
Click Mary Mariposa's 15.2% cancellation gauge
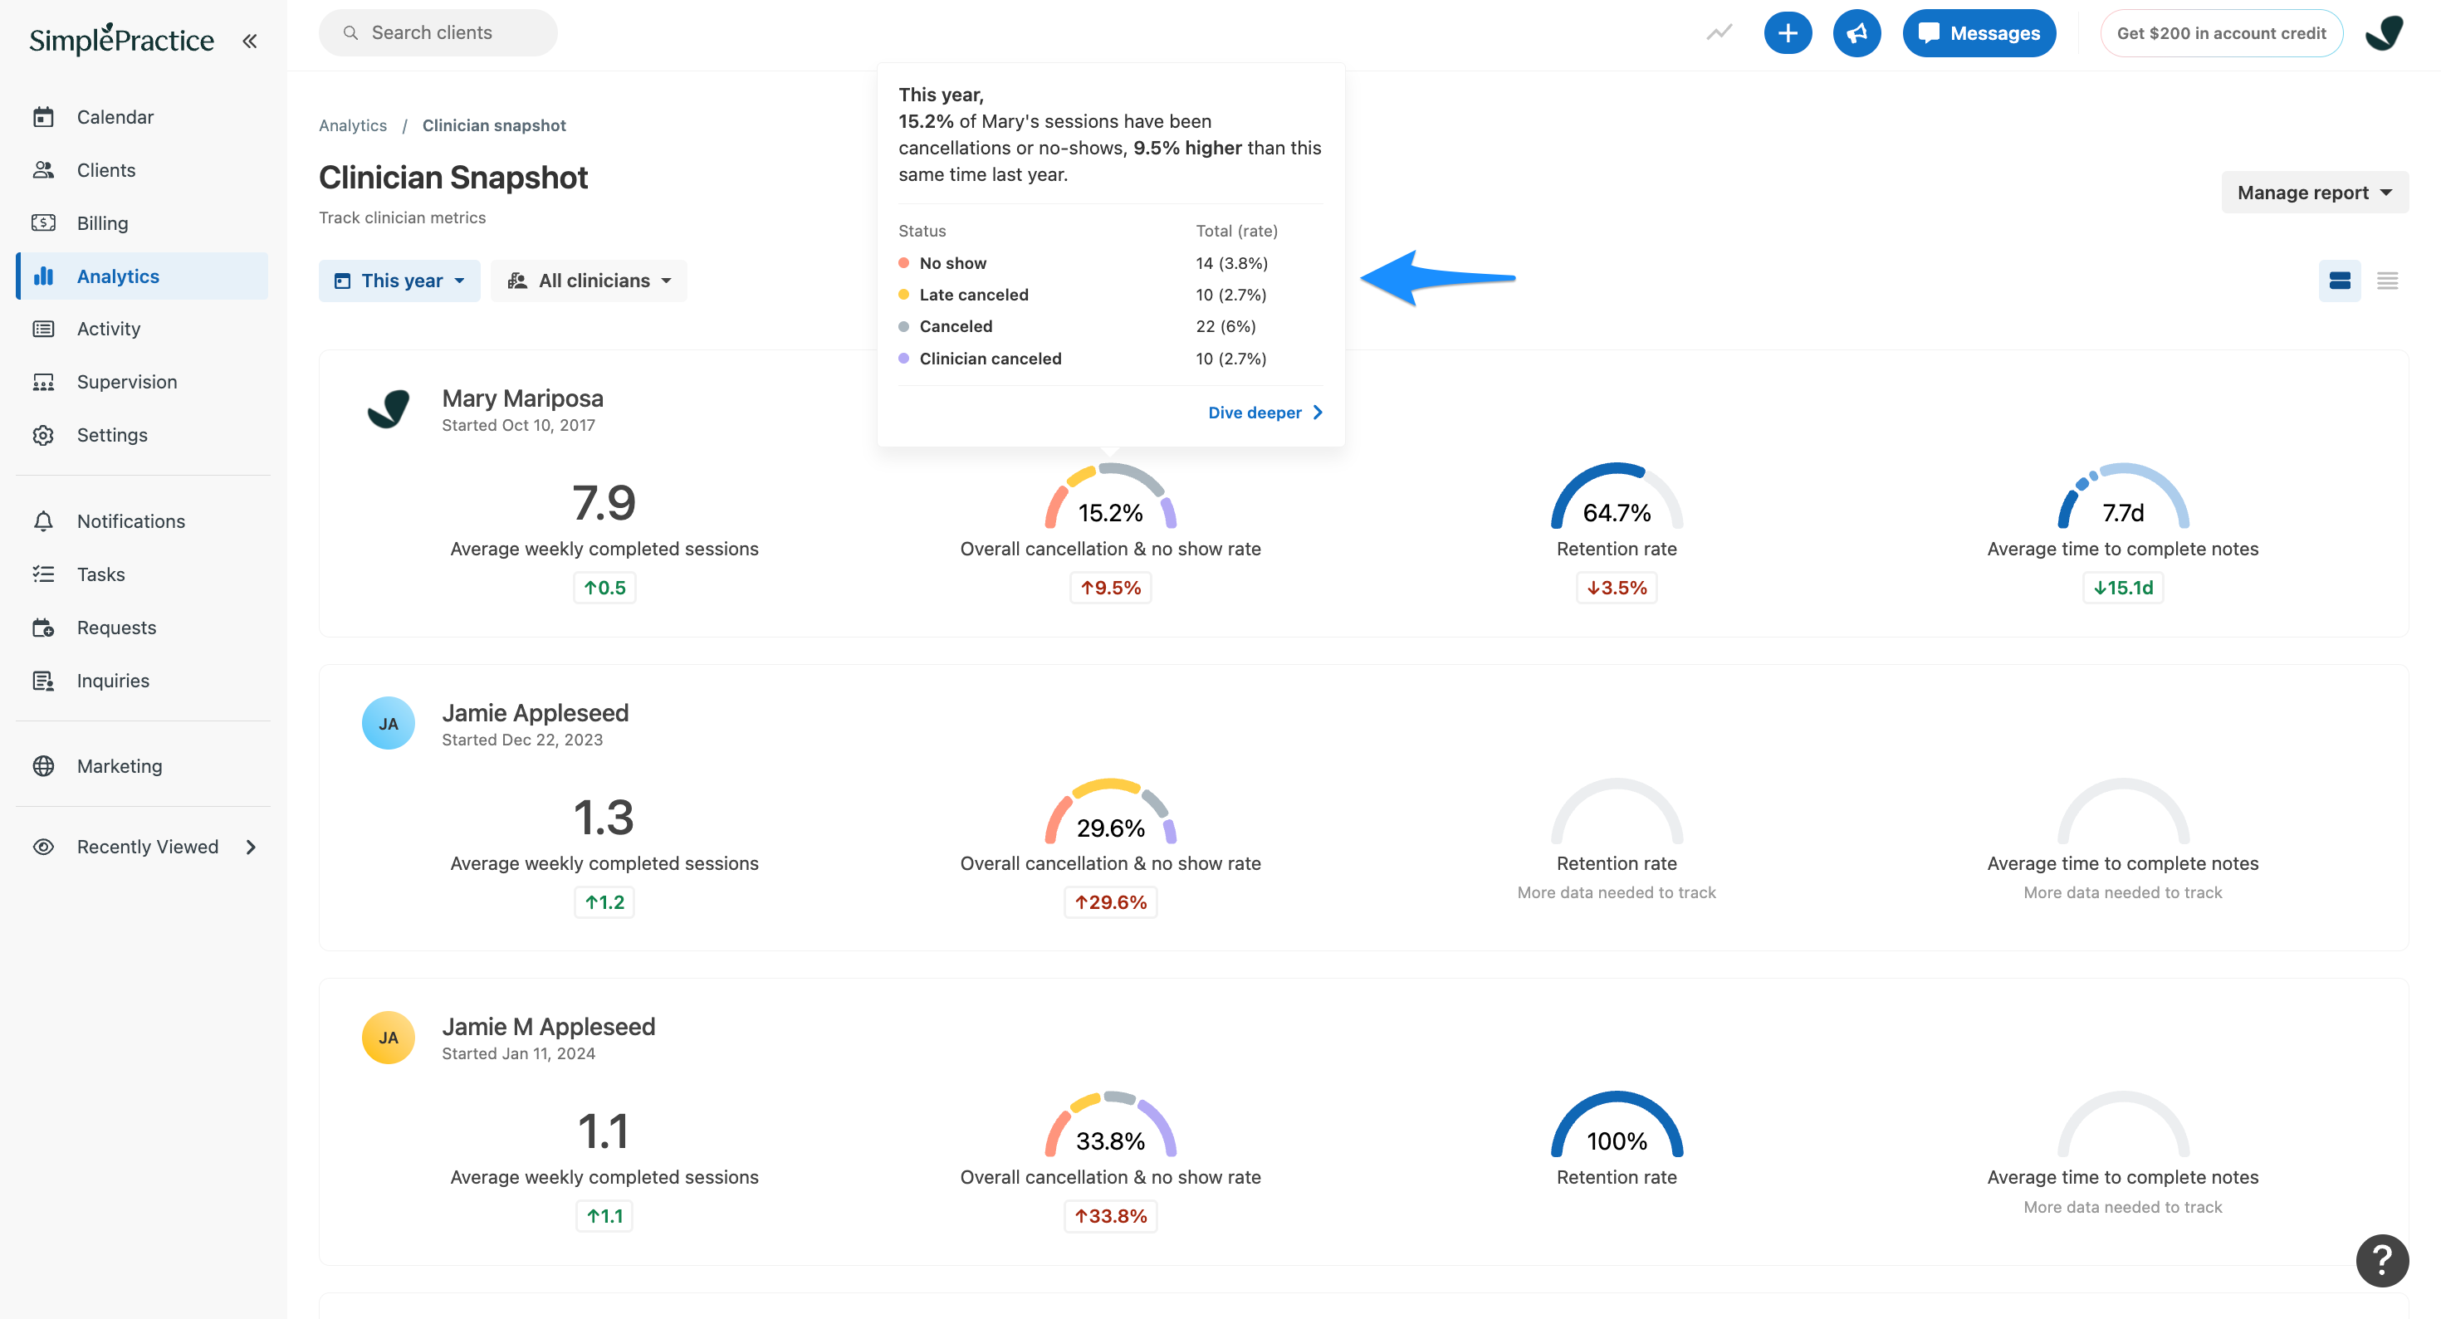[x=1109, y=497]
